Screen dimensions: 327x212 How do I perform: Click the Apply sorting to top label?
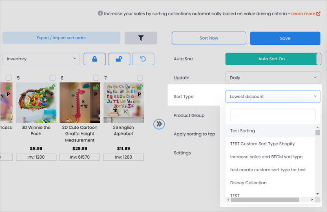click(x=194, y=134)
